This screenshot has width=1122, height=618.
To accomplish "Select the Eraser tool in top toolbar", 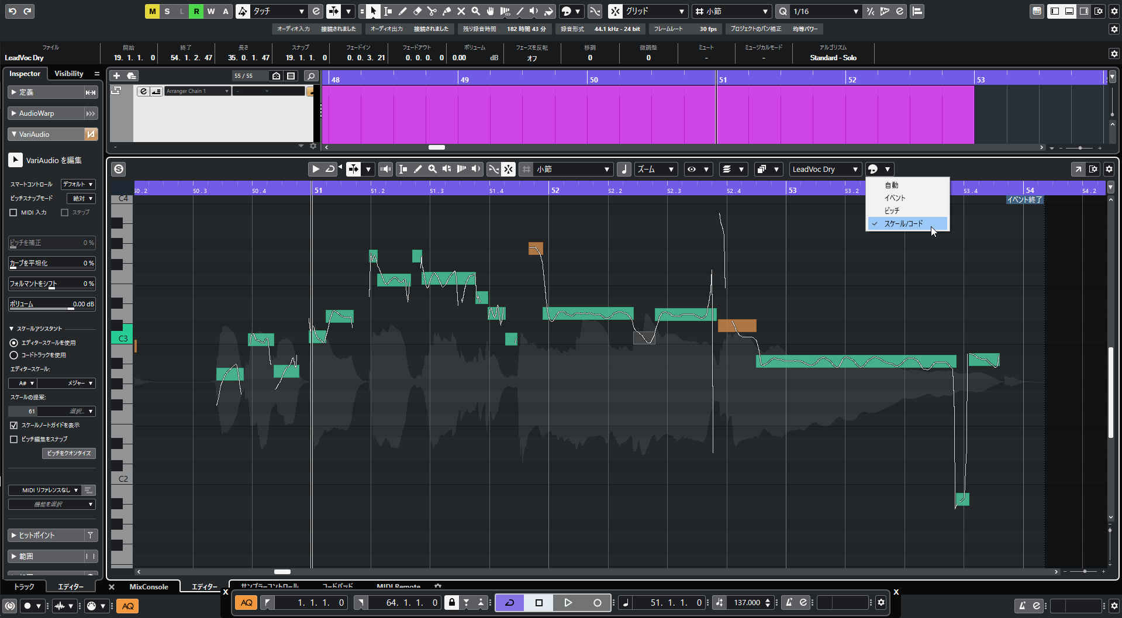I will (417, 11).
